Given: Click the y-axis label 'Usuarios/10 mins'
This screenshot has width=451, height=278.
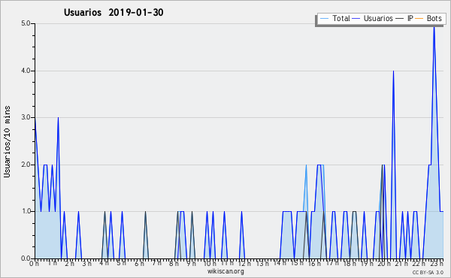Looking at the screenshot, I should coord(7,141).
